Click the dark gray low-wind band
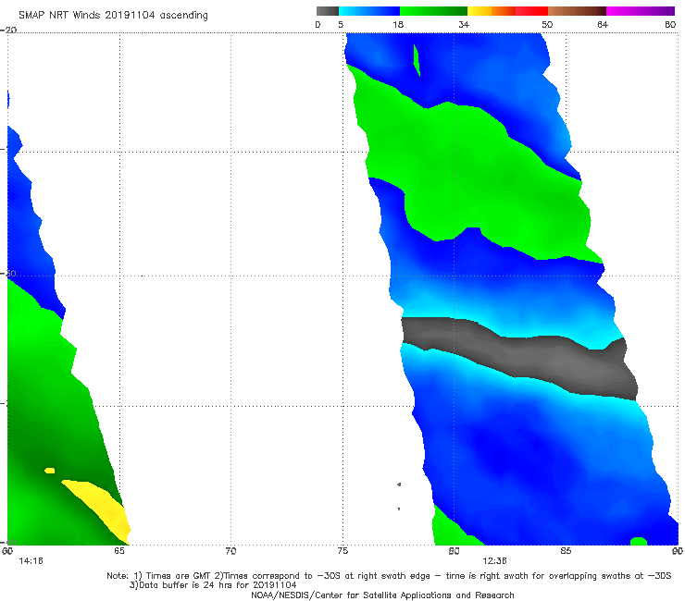Viewport: 685px width, 601px height. point(520,354)
